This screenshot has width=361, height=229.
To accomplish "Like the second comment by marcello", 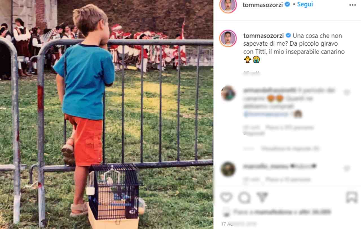I will pyautogui.click(x=347, y=168).
